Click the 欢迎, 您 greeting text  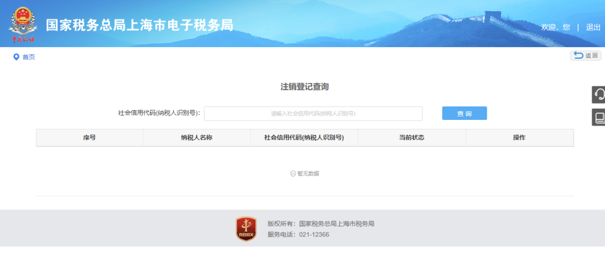[555, 27]
